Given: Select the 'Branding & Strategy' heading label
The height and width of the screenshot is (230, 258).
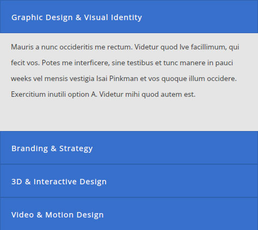Looking at the screenshot, I should click(52, 148).
